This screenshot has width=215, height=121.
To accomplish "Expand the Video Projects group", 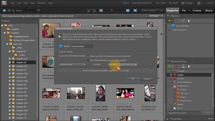I will (169, 30).
